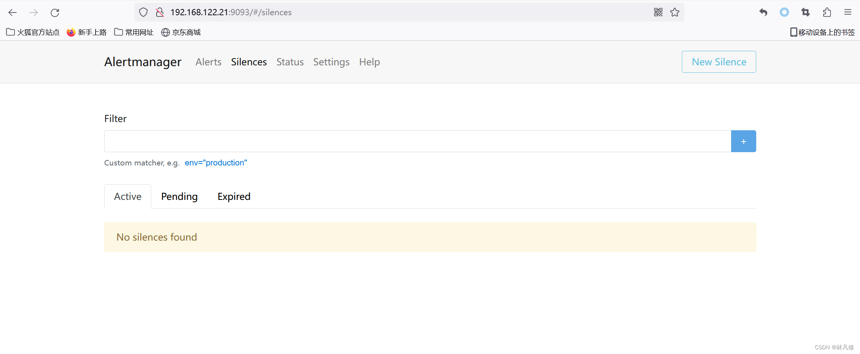The image size is (860, 354).
Task: Select the Active silences tab
Action: click(128, 196)
